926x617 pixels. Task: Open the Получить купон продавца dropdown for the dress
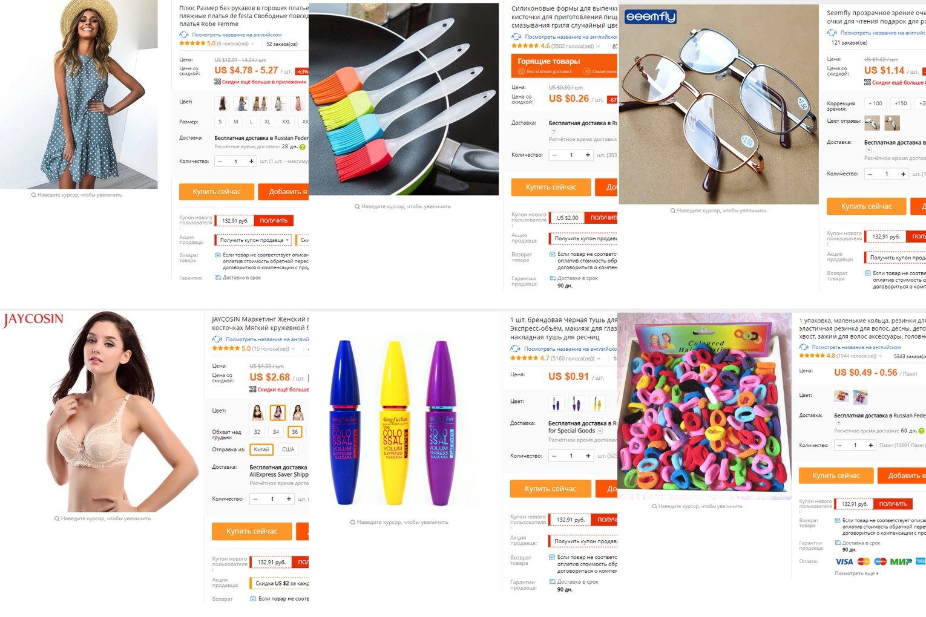253,240
